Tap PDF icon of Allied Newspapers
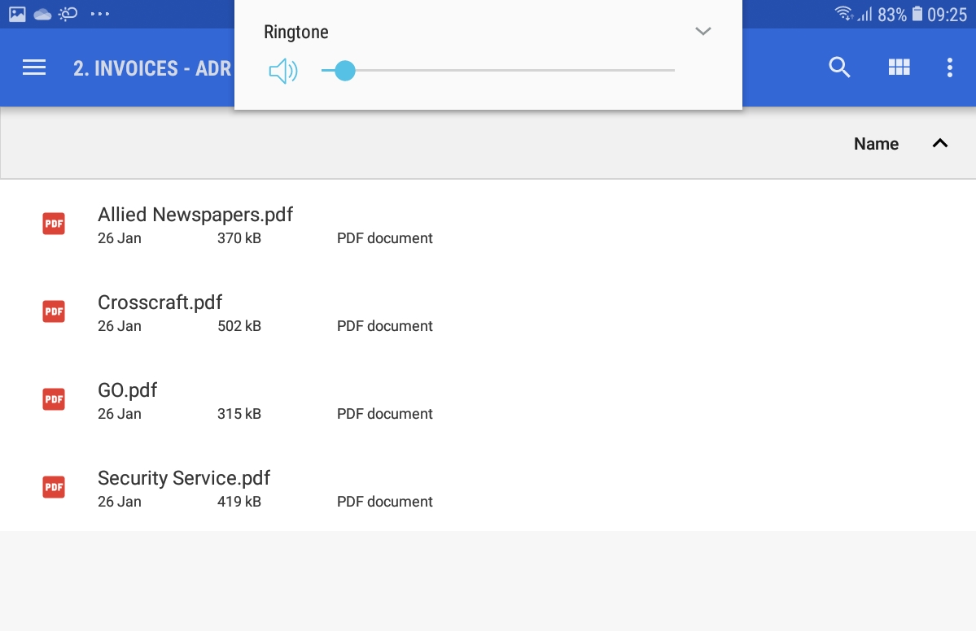The height and width of the screenshot is (631, 976). pyautogui.click(x=54, y=224)
